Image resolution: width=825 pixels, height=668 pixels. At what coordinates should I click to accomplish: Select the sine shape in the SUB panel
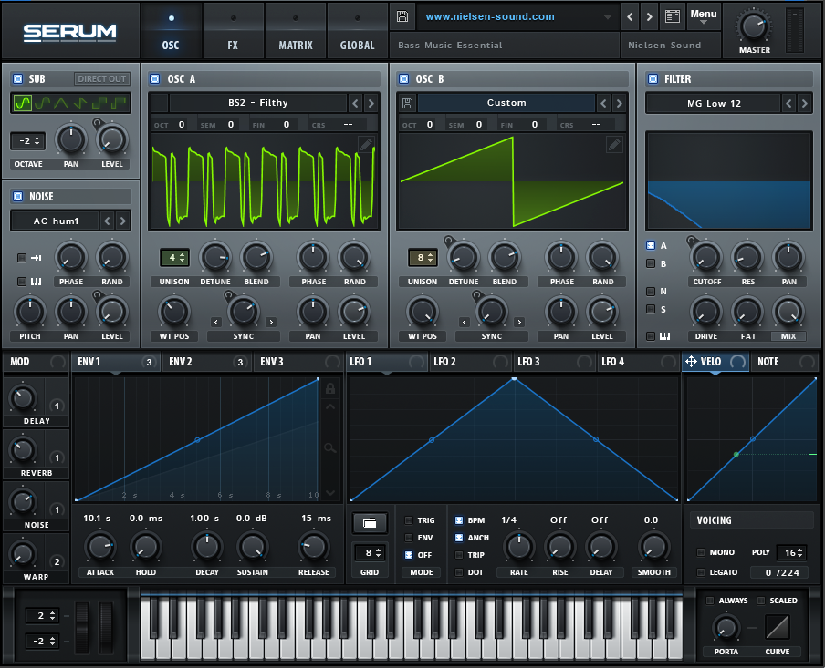pyautogui.click(x=23, y=102)
